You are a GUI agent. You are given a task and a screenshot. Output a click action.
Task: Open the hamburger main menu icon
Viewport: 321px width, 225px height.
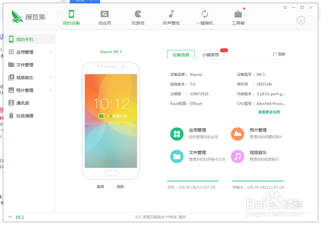[285, 8]
